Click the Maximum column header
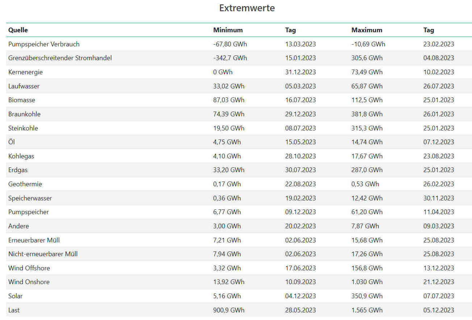The image size is (472, 320). point(367,30)
